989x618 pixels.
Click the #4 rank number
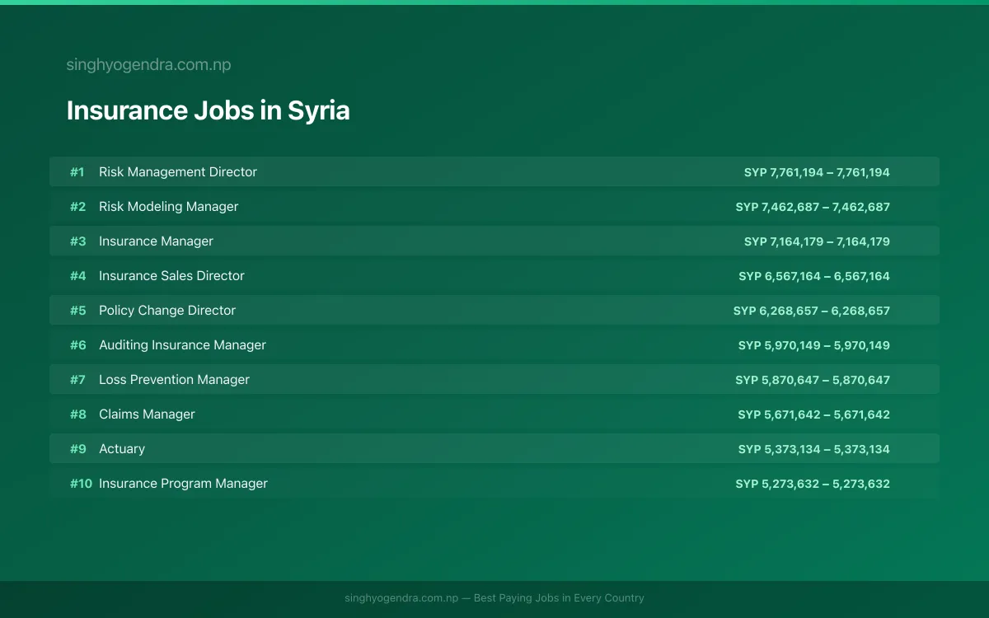[77, 276]
